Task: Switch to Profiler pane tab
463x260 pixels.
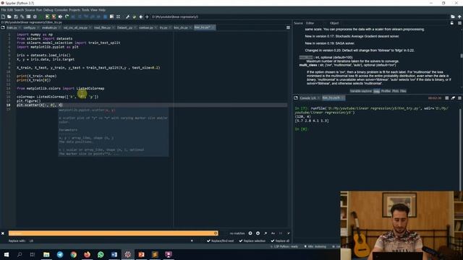Action: pyautogui.click(x=386, y=91)
